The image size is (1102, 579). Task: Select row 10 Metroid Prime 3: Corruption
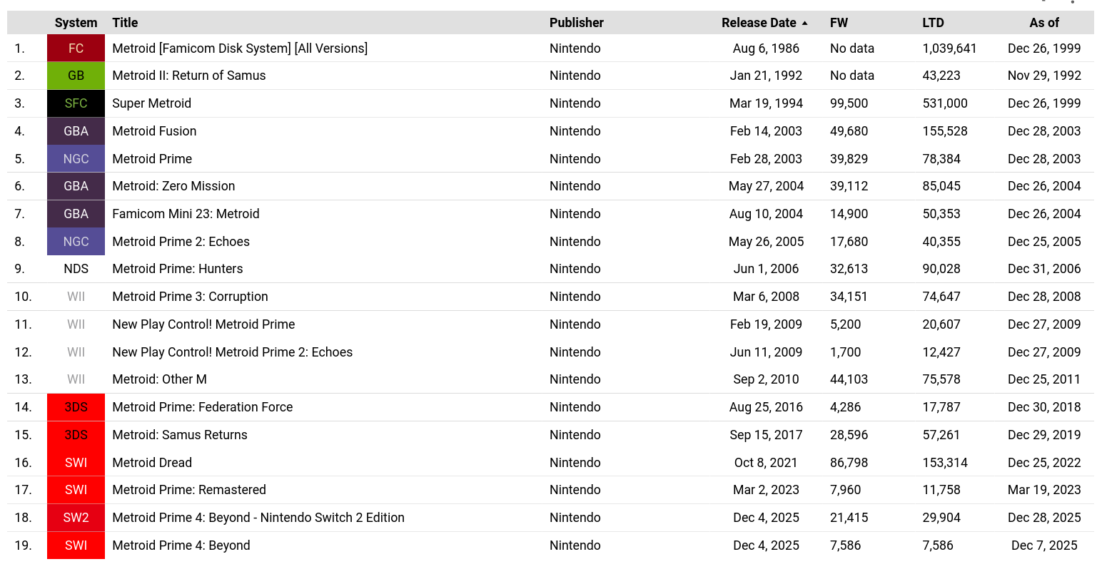pyautogui.click(x=550, y=297)
